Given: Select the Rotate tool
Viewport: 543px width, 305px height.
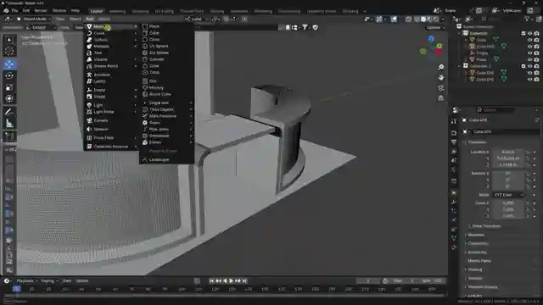Looking at the screenshot, I should pos(9,75).
